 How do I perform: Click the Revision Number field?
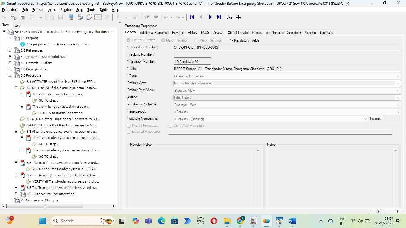(192, 62)
